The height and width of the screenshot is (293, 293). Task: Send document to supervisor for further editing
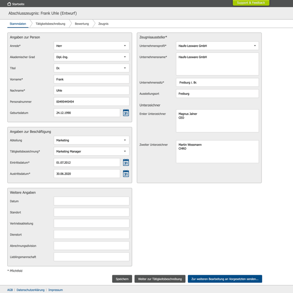[225, 279]
